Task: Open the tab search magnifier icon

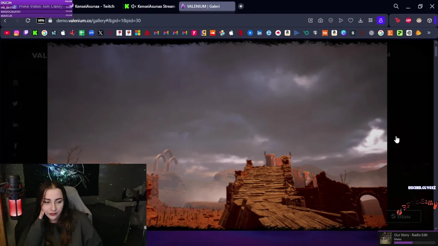Action: click(x=396, y=6)
